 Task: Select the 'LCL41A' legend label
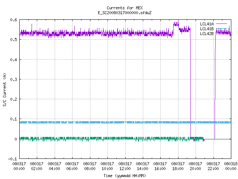(x=207, y=24)
